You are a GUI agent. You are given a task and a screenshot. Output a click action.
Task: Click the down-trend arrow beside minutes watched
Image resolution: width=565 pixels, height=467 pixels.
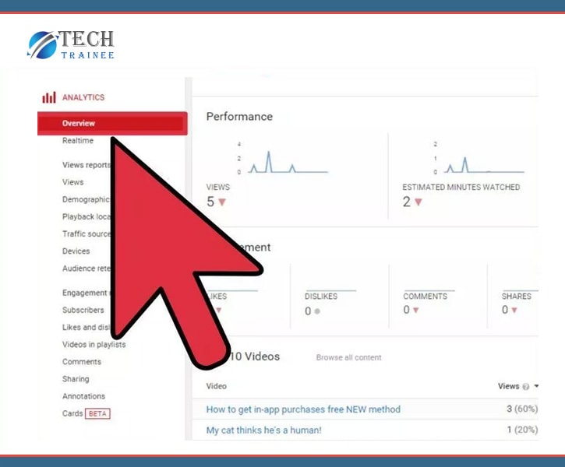[x=418, y=202]
